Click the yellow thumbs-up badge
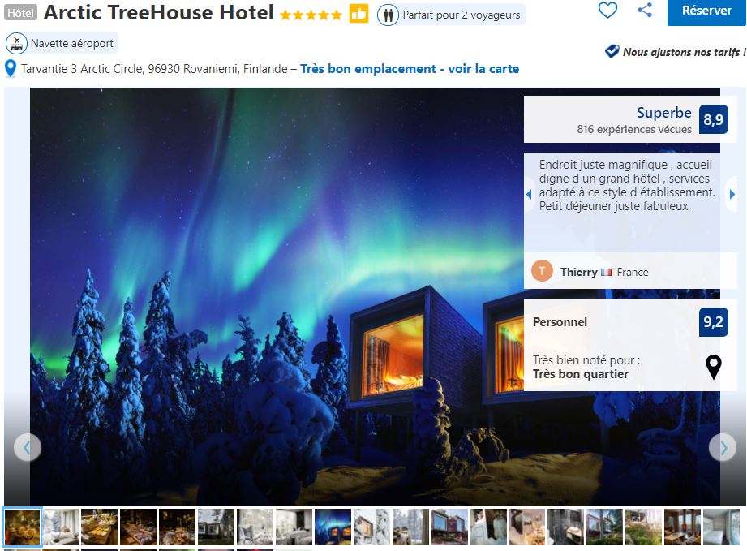The height and width of the screenshot is (551, 747). [x=358, y=14]
